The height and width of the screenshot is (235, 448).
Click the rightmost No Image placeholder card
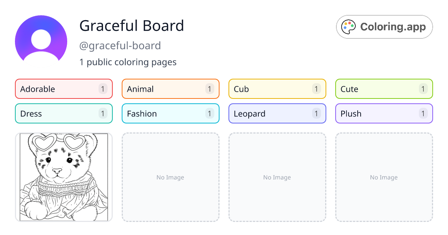384,177
